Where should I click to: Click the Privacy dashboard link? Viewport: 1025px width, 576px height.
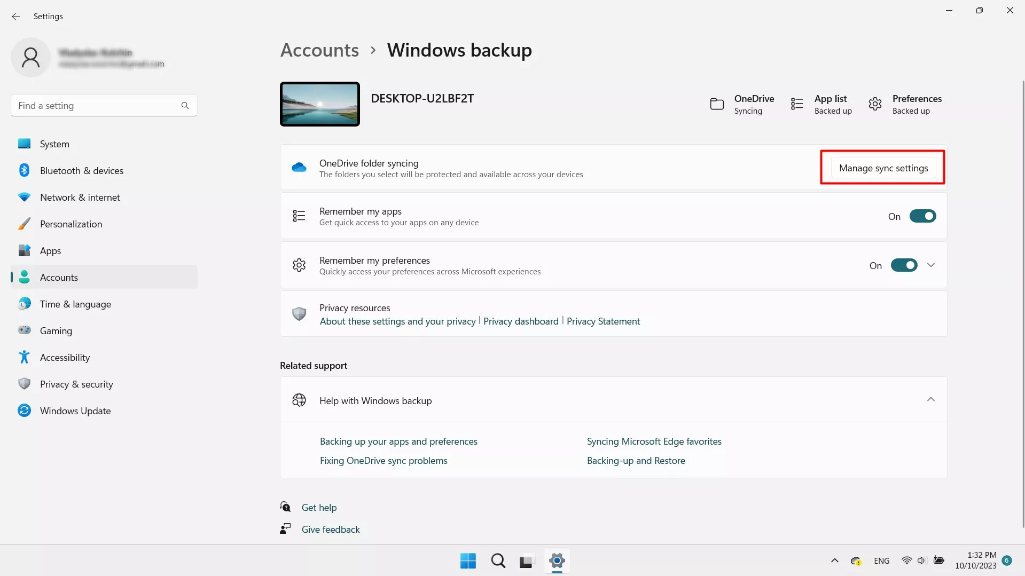pos(520,321)
